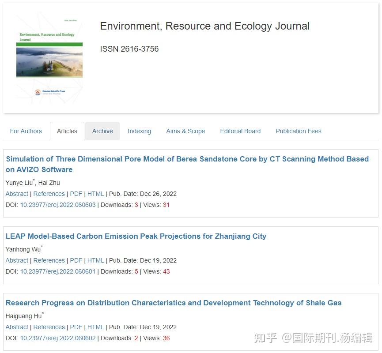The width and height of the screenshot is (382, 353).
Task: Open DOI link 10.23977/erej.2022.060603
Action: [58, 205]
